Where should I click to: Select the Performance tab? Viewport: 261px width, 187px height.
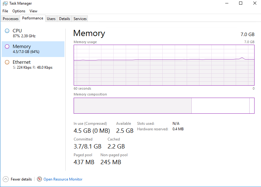tap(33, 18)
